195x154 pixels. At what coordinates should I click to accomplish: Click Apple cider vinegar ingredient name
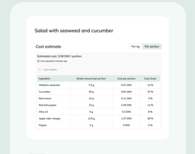click(50, 118)
